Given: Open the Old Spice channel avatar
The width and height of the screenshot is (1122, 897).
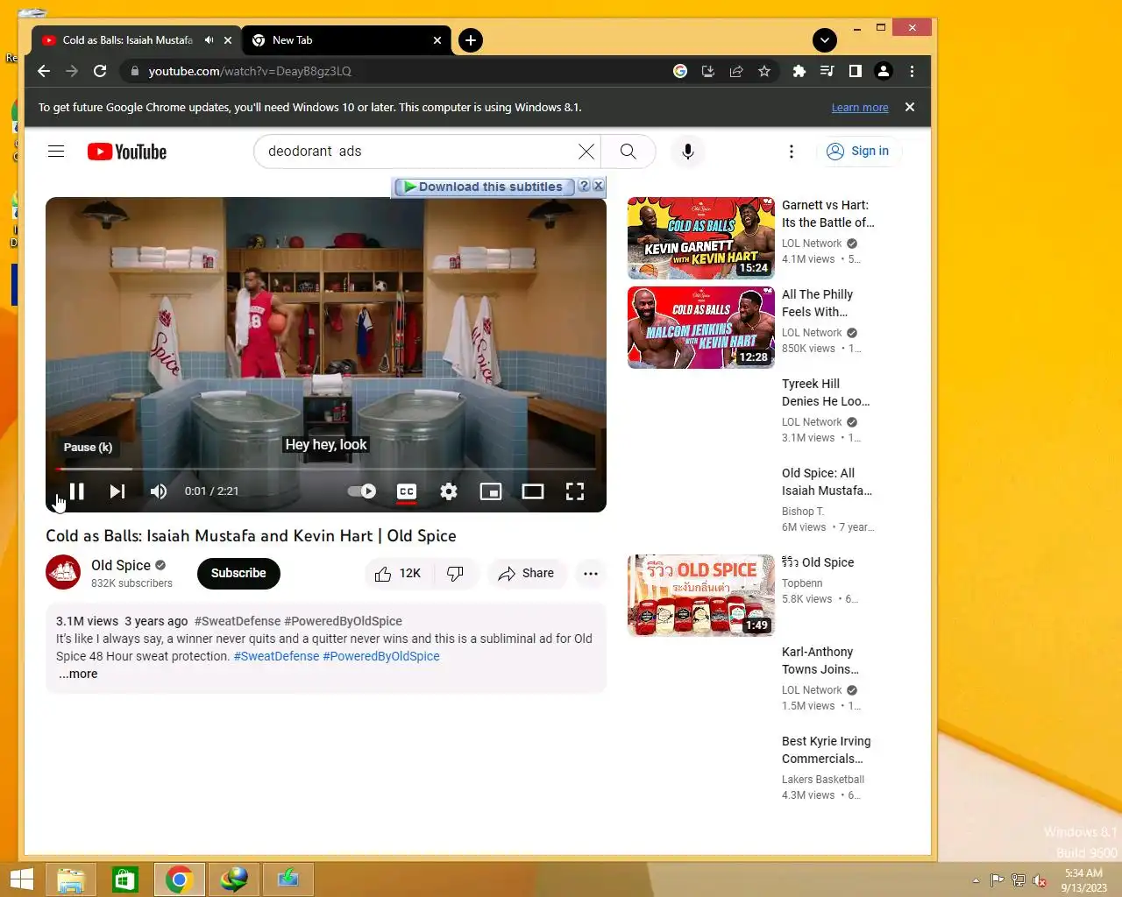Looking at the screenshot, I should click(x=63, y=573).
